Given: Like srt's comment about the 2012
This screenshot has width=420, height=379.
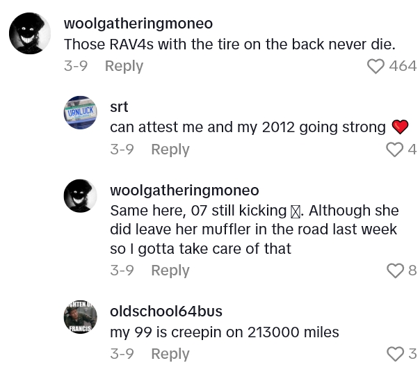Looking at the screenshot, I should (394, 150).
